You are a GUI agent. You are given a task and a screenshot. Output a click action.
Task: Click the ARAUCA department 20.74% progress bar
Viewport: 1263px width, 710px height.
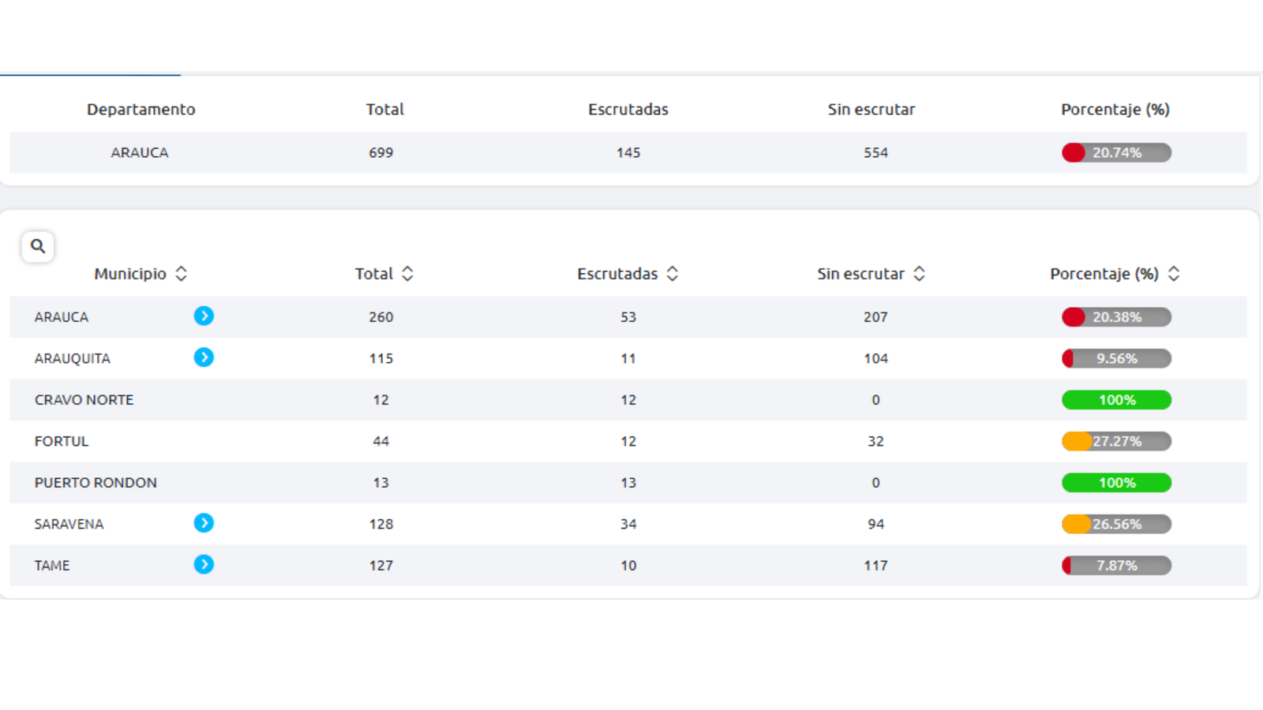(1116, 153)
